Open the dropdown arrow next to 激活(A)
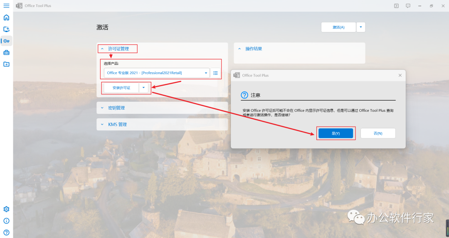 [x=361, y=27]
